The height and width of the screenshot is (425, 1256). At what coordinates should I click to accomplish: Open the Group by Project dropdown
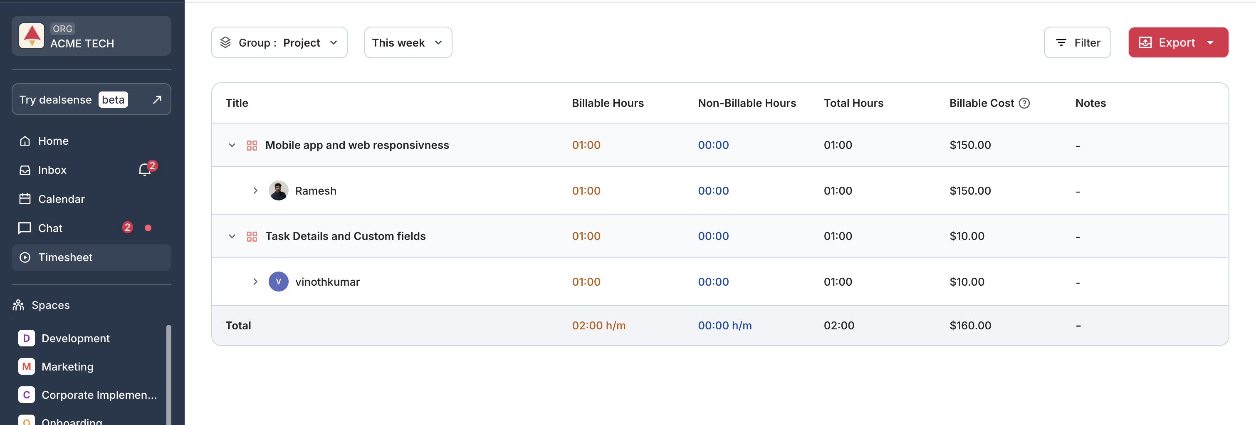coord(279,43)
